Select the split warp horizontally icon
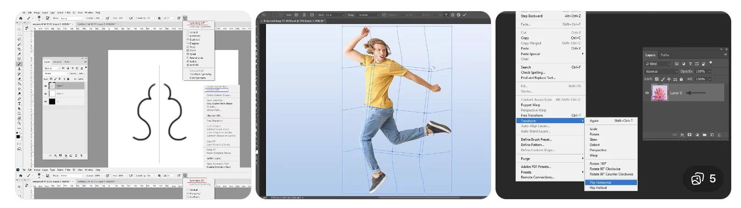Image resolution: width=741 pixels, height=208 pixels. (x=312, y=15)
